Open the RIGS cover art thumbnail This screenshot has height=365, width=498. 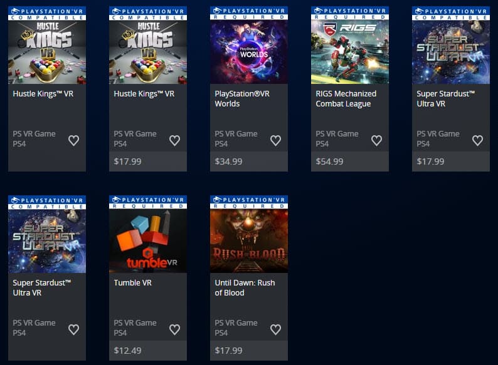[350, 52]
